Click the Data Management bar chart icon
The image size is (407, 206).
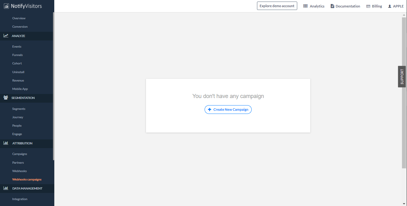tap(6, 188)
